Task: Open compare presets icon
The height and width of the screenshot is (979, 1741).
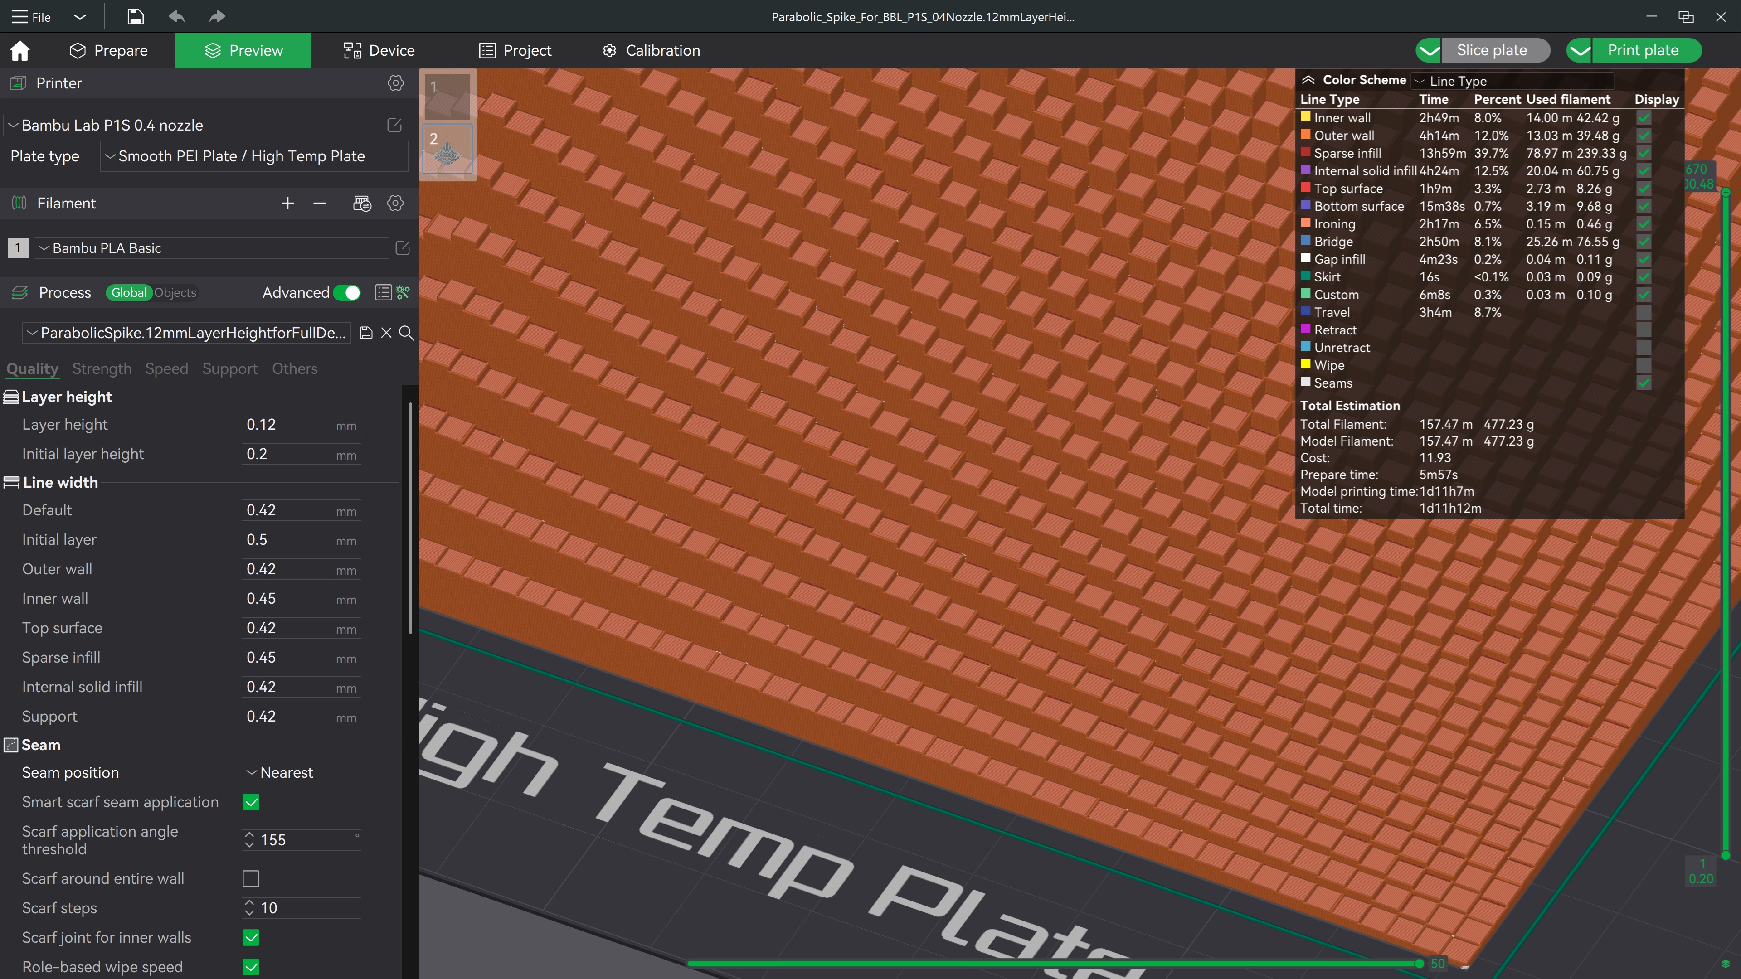Action: (x=404, y=292)
